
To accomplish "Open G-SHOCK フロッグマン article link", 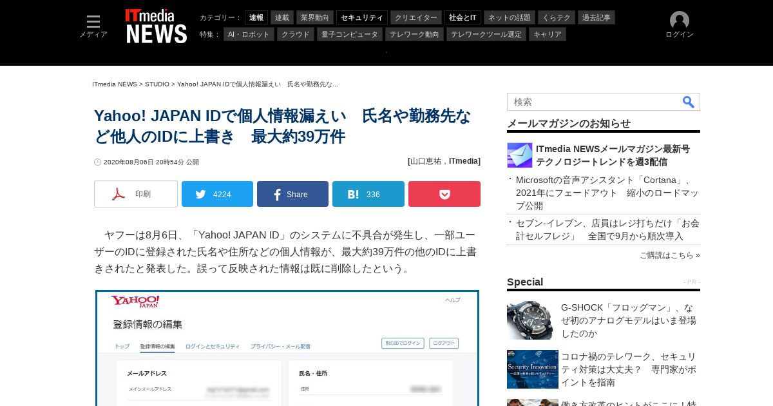I will (x=629, y=320).
